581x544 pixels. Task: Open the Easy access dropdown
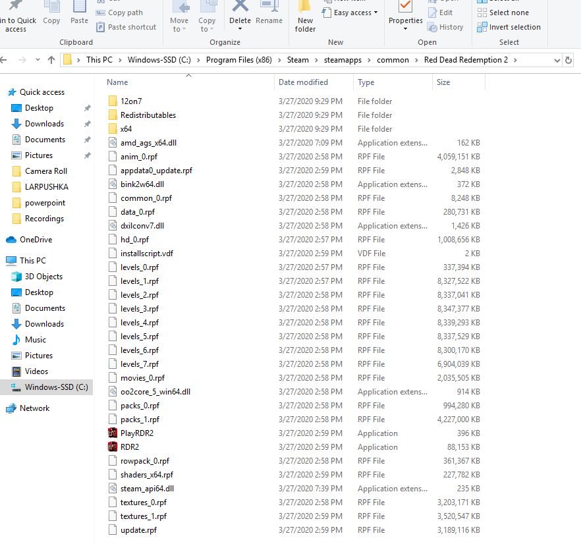[350, 13]
